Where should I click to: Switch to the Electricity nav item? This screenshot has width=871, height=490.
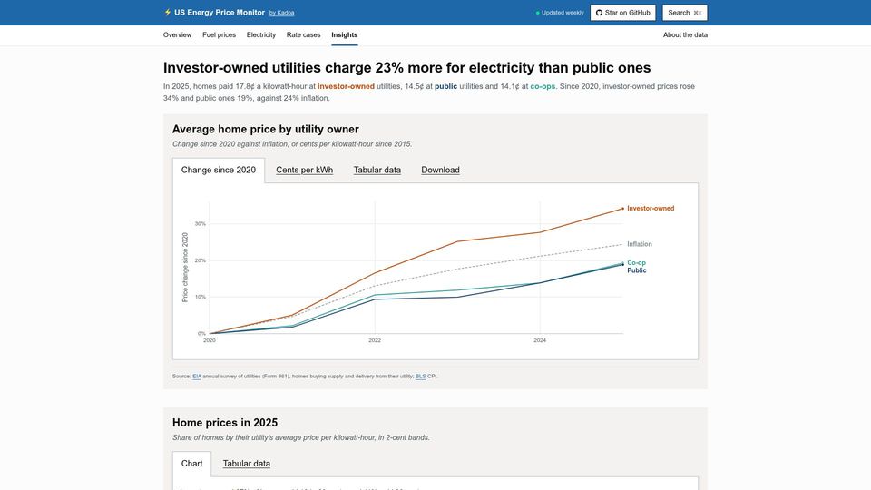point(261,35)
